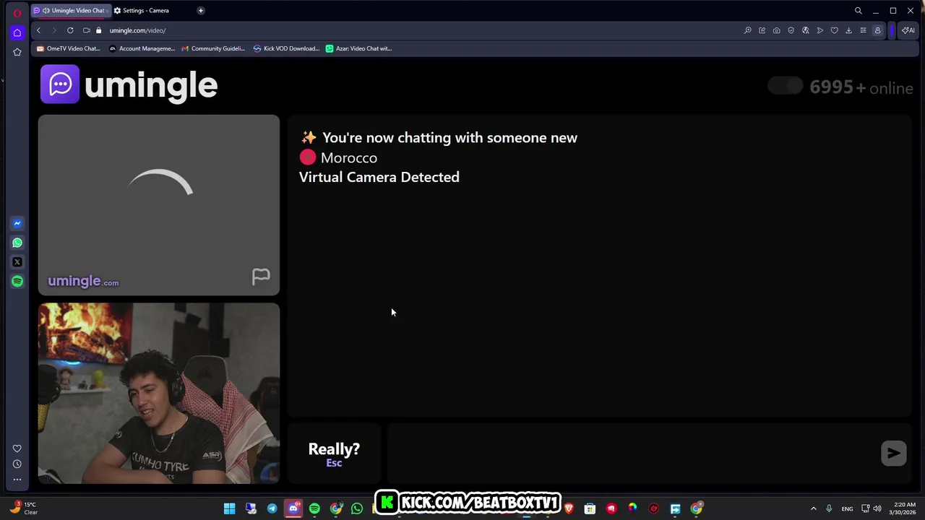Open Messenger in the Opera sidebar
925x520 pixels.
click(17, 224)
